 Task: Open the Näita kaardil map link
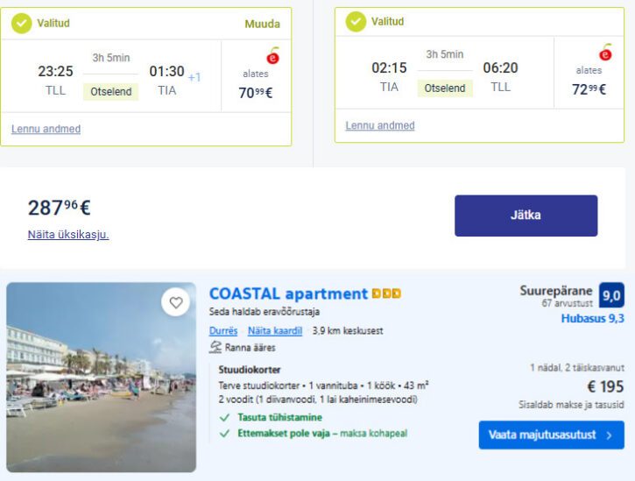[275, 331]
